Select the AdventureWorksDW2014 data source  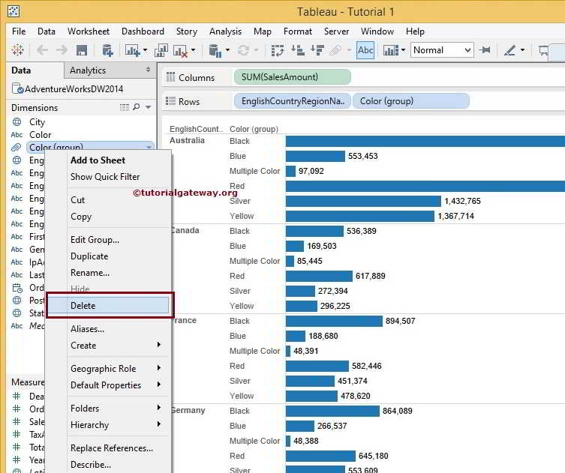click(x=74, y=88)
